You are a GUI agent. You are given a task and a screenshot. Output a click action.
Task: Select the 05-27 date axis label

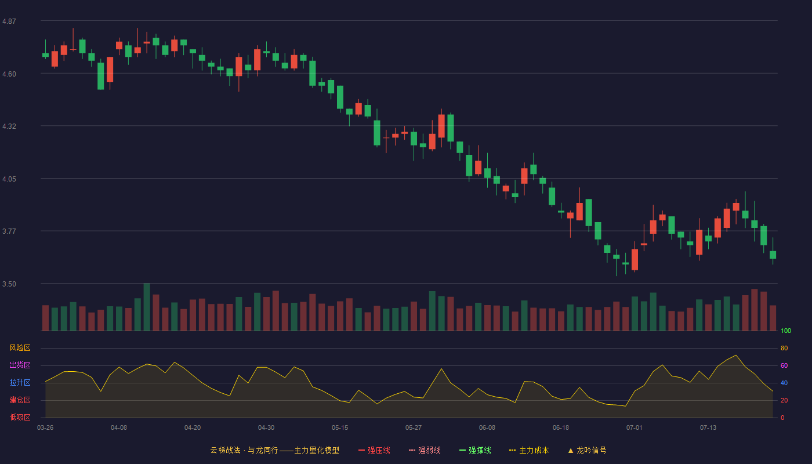coord(414,427)
